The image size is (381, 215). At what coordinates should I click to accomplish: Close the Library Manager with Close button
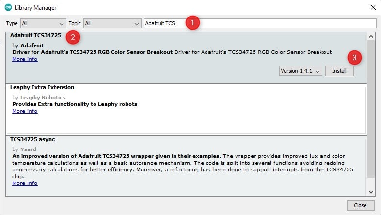(360, 205)
